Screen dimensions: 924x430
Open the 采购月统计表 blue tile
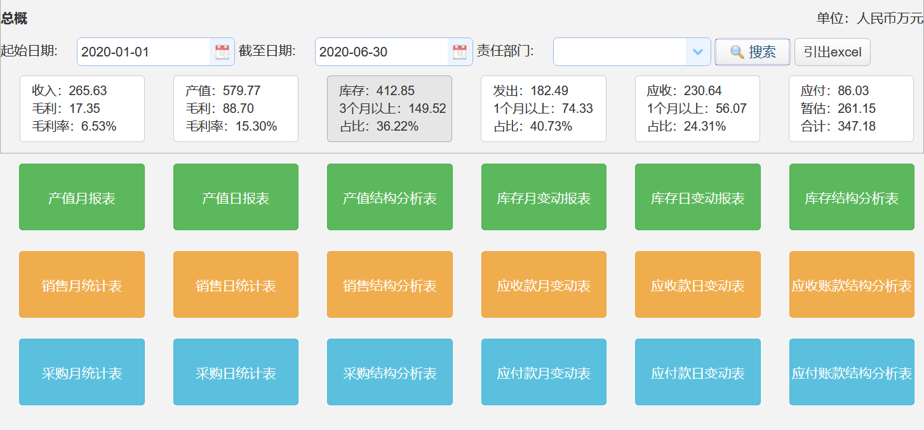coord(82,372)
